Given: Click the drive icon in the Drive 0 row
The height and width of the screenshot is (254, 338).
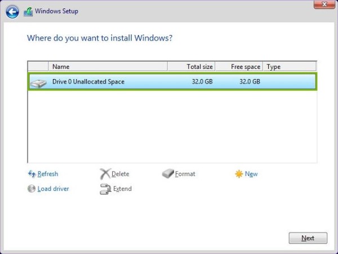Looking at the screenshot, I should (38, 84).
